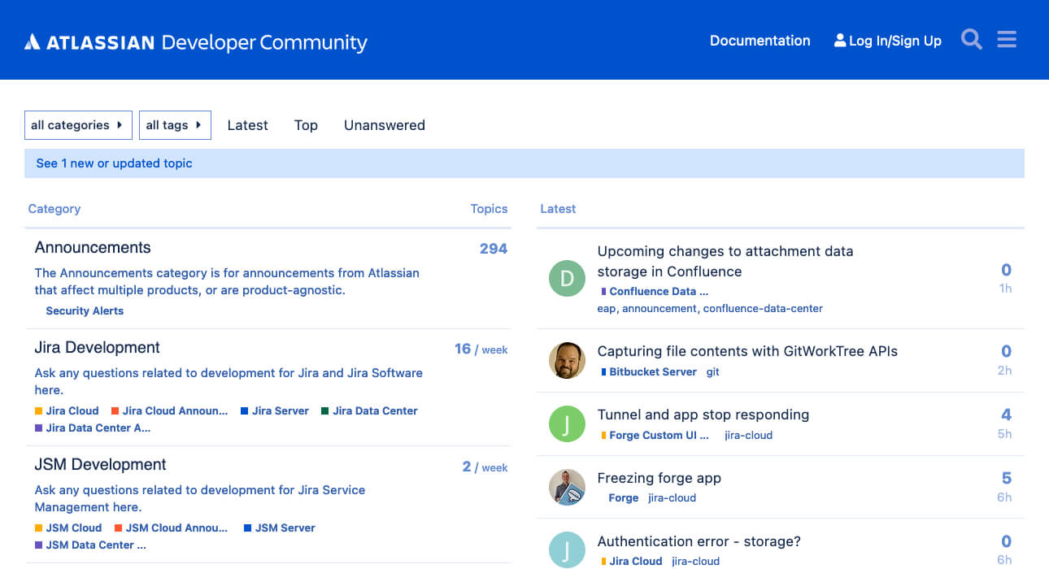Click the avatar beside GitWorkTree APIs topic
This screenshot has height=569, width=1049.
[x=567, y=359]
